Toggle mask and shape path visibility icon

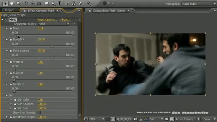coord(113,119)
